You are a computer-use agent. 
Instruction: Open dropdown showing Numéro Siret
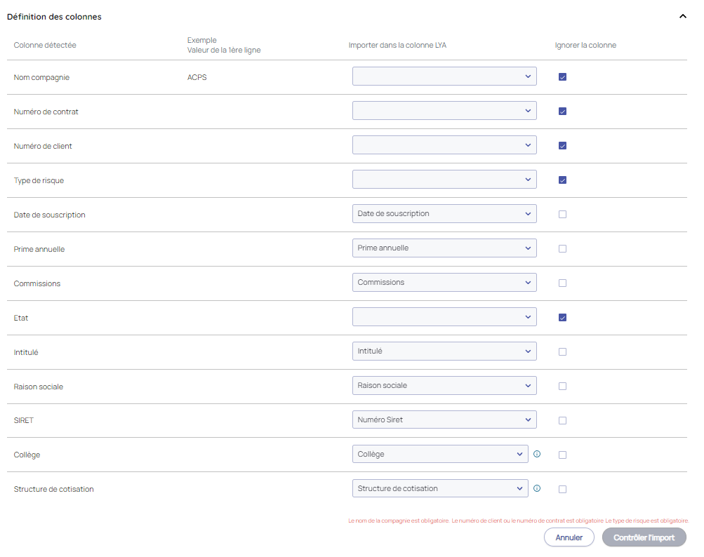444,420
